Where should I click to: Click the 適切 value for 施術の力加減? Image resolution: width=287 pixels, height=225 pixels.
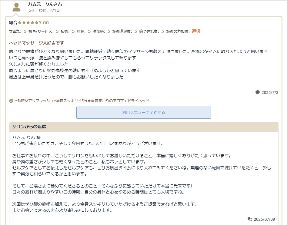[196, 31]
